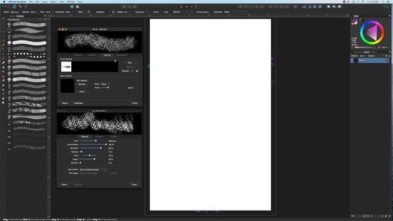Click the Wi-Fi icon in menu bar
393x221 pixels.
coord(363,1)
